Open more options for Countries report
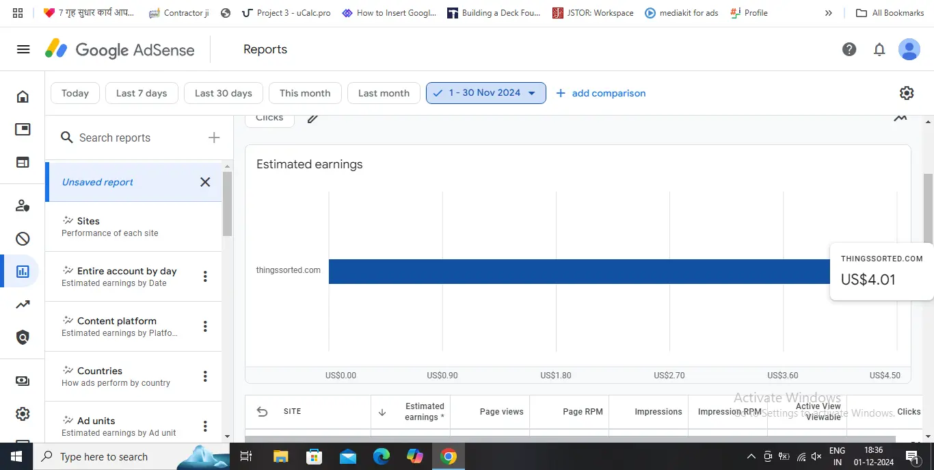934x470 pixels. pyautogui.click(x=205, y=376)
